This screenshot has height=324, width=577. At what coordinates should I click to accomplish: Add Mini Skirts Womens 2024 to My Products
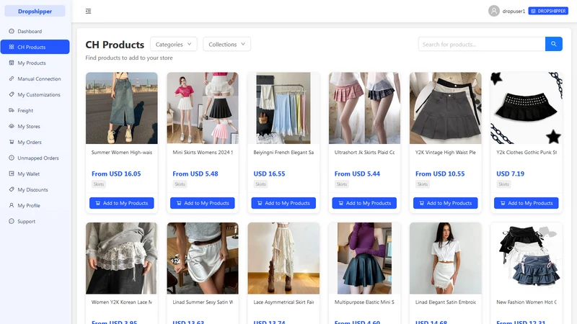click(203, 203)
